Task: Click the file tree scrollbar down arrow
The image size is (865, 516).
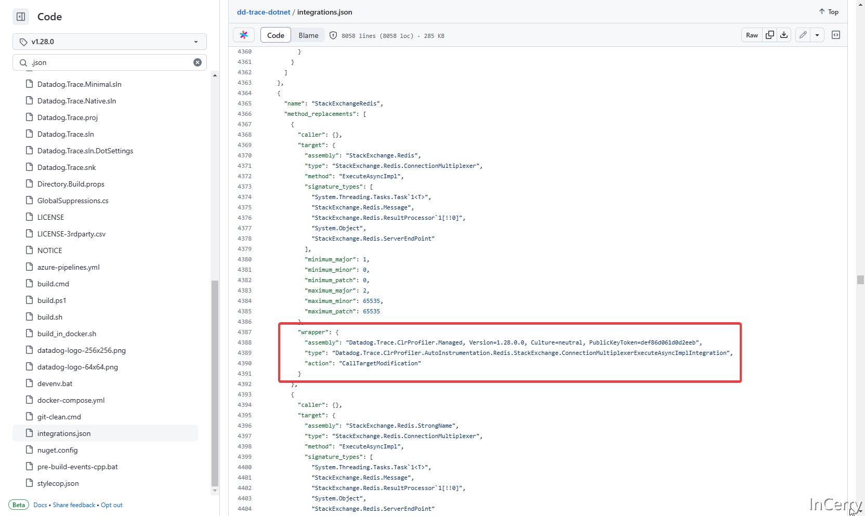Action: click(215, 491)
